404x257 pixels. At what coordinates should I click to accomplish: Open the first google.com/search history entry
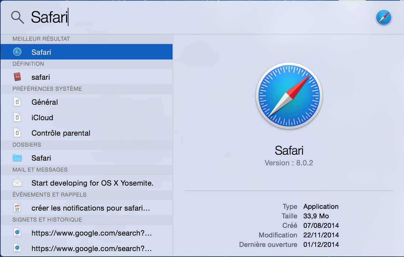(x=87, y=233)
